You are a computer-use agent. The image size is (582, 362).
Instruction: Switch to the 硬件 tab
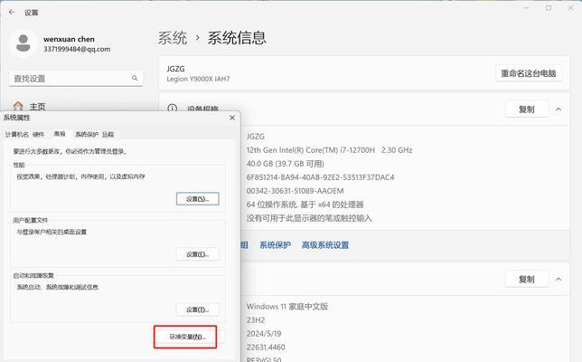click(x=38, y=134)
